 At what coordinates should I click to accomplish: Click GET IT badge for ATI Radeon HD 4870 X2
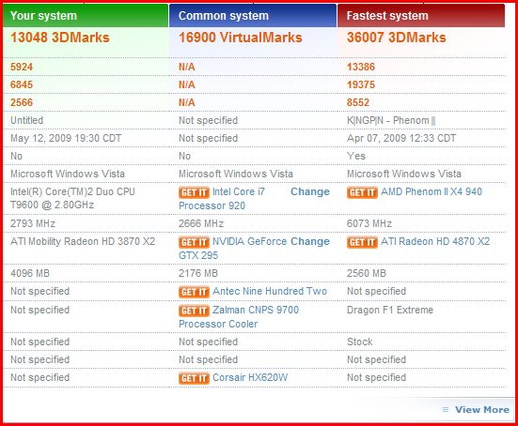362,242
